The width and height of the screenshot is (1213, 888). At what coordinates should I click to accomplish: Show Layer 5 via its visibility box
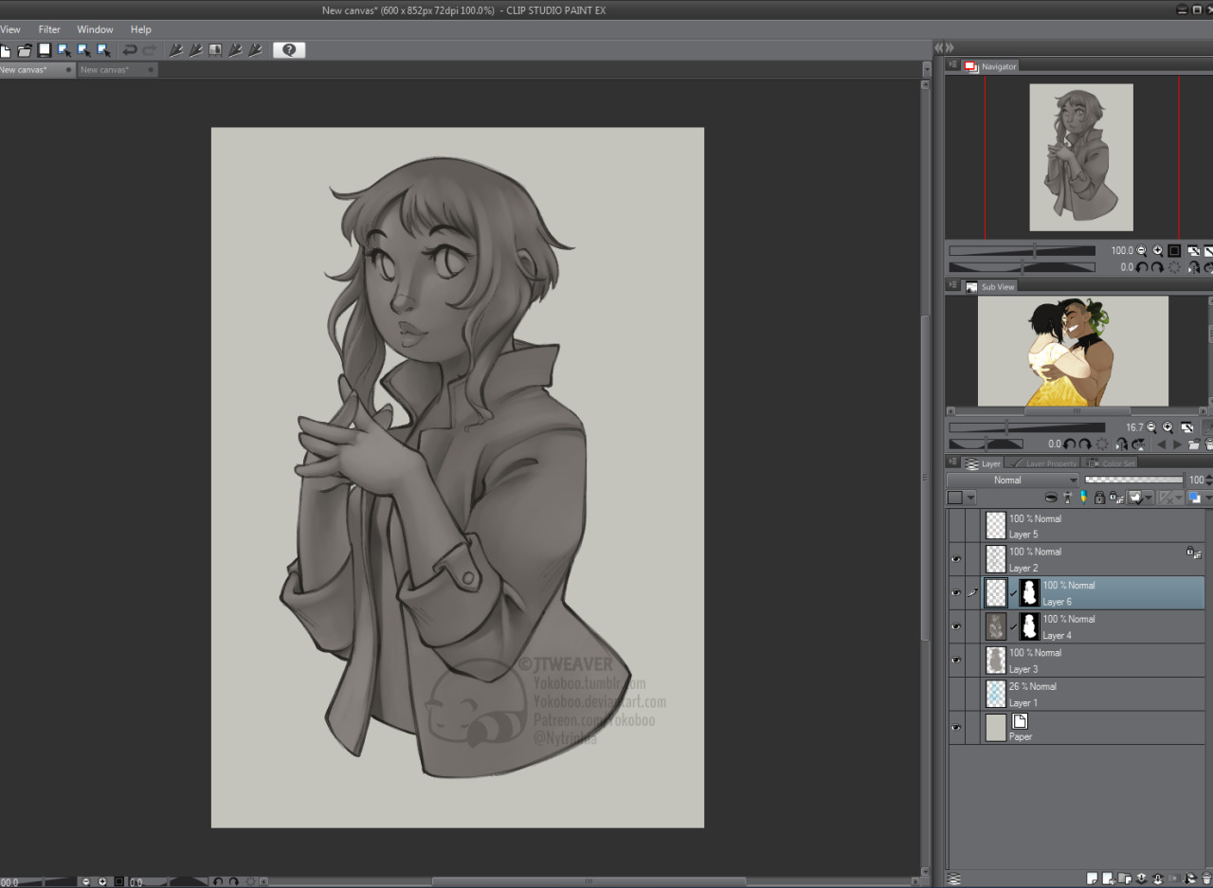point(955,525)
